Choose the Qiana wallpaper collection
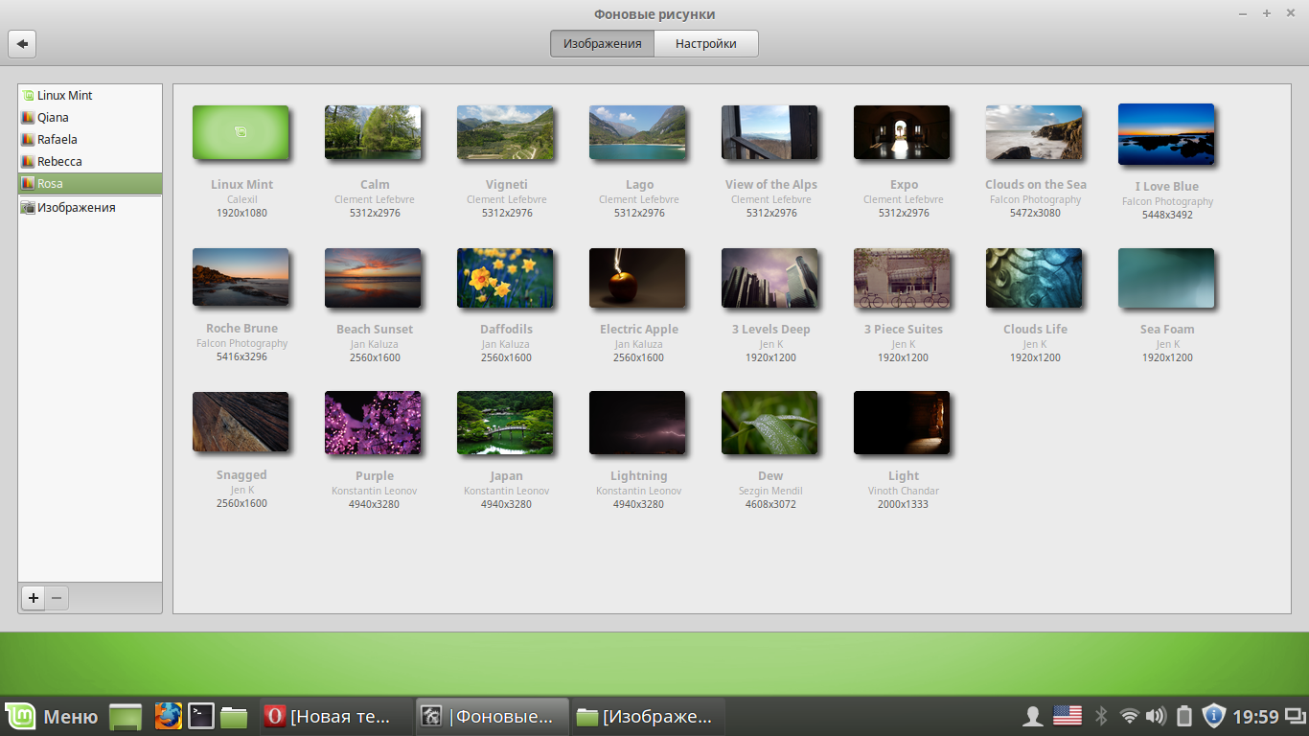Viewport: 1309px width, 736px height. pos(53,118)
